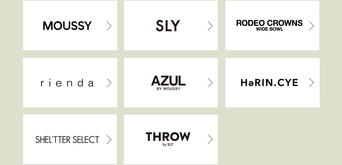Click the SLY brand logo

point(168,26)
